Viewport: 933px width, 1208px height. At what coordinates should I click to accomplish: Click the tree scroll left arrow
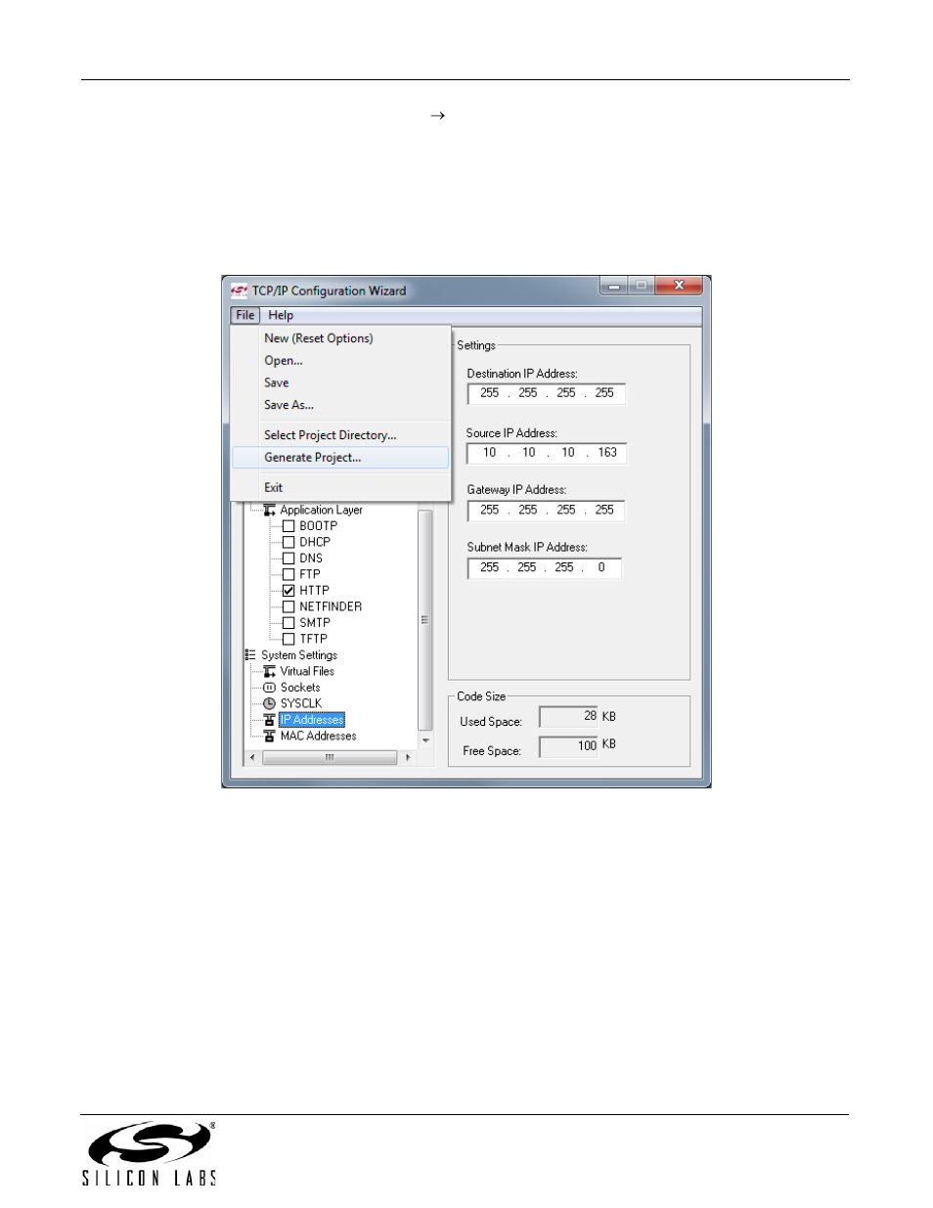tap(251, 757)
